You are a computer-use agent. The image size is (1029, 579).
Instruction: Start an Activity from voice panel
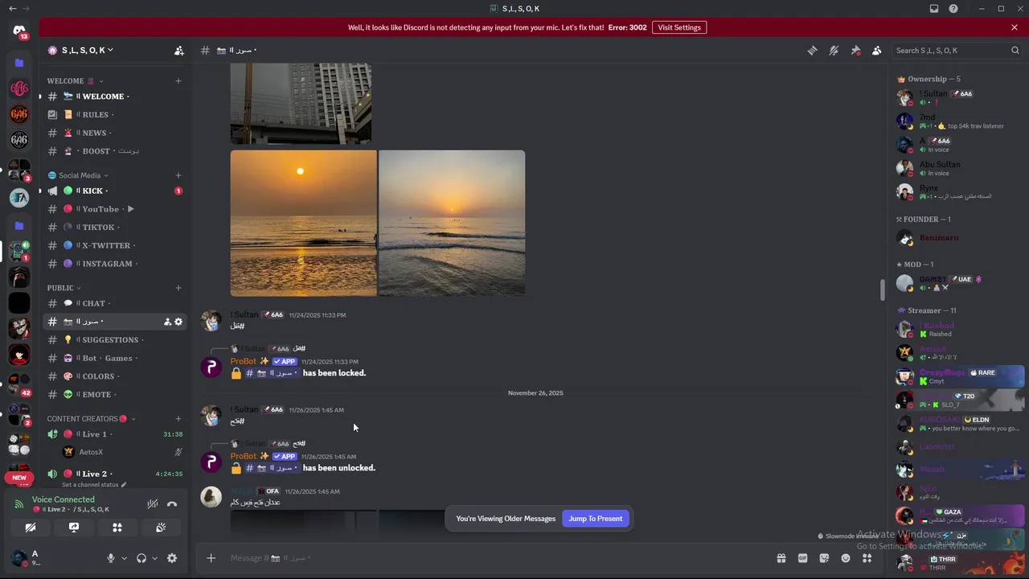pyautogui.click(x=117, y=528)
